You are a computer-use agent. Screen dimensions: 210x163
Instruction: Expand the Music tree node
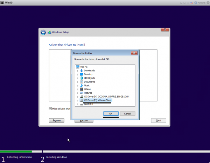(77, 85)
